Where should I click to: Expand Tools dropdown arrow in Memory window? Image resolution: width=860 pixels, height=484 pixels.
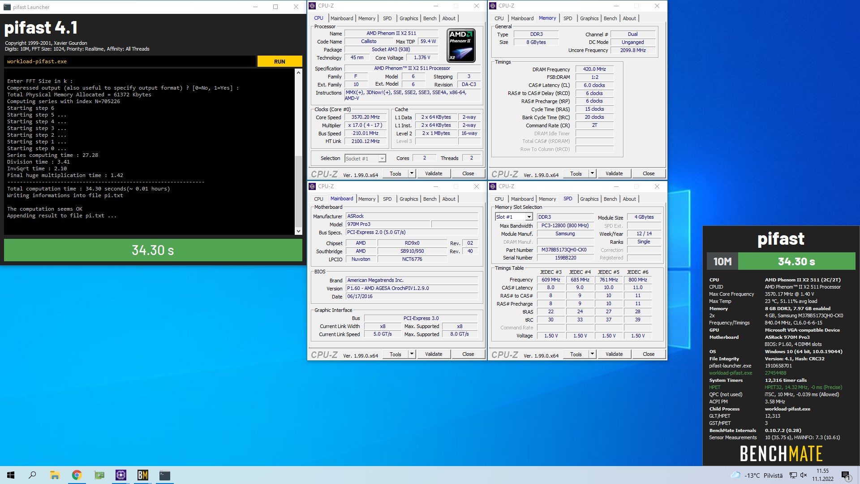tap(592, 173)
